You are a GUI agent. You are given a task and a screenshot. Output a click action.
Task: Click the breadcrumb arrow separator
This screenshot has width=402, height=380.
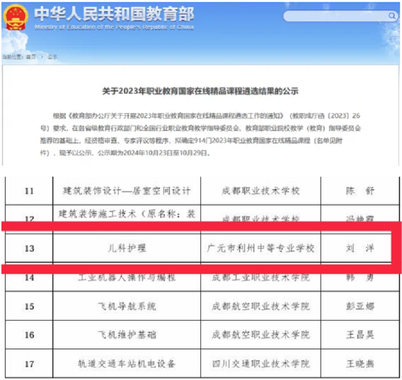tap(42, 57)
